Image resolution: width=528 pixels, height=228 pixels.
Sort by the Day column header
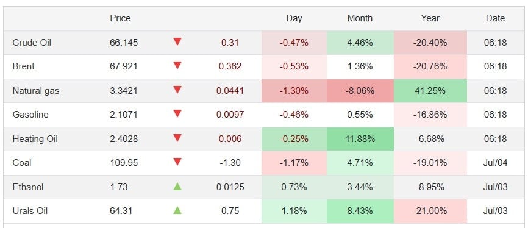(294, 18)
